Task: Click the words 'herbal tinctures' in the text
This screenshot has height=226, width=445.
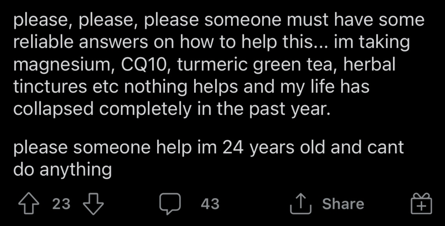Action: 204,76
